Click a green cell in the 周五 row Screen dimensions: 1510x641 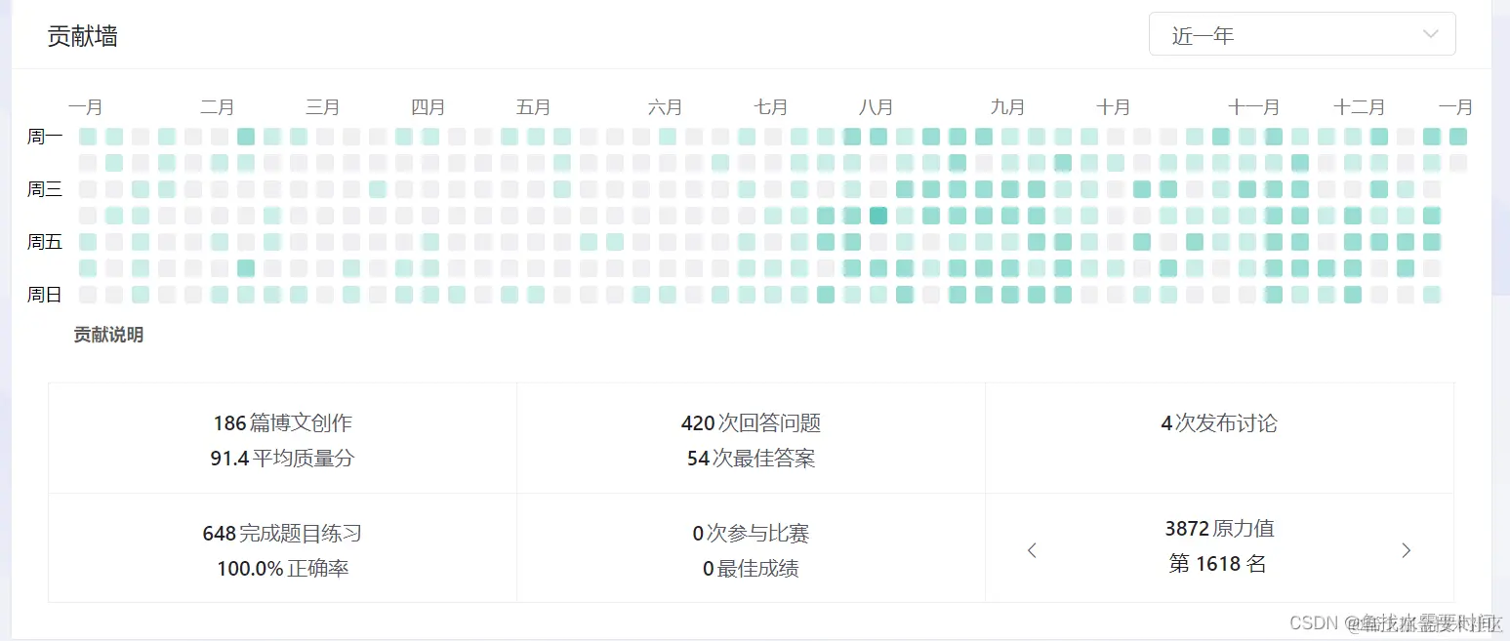coord(87,241)
